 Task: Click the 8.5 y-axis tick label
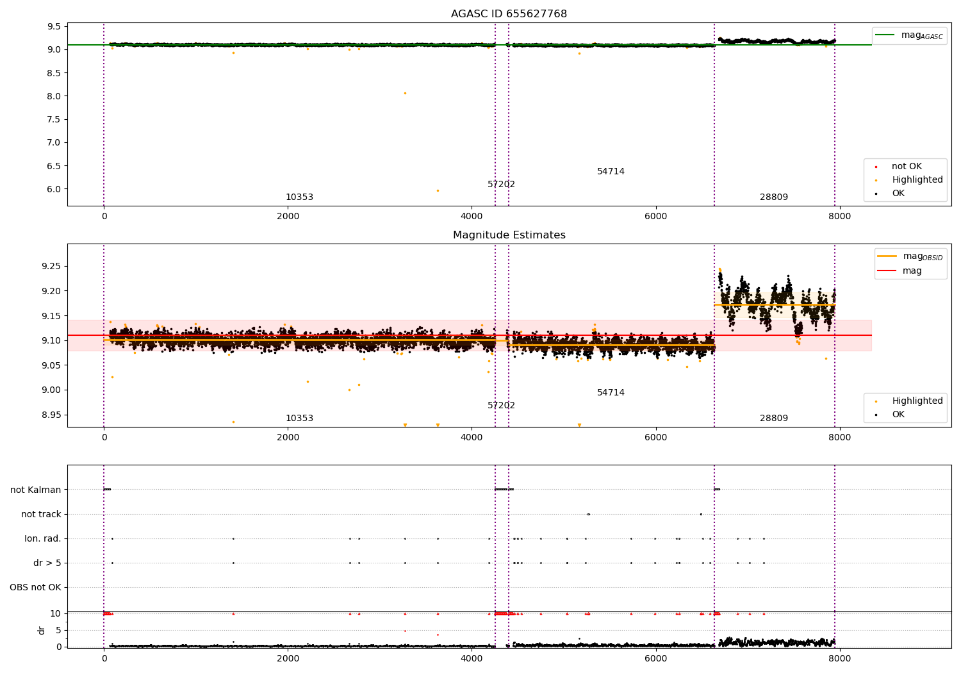point(54,72)
